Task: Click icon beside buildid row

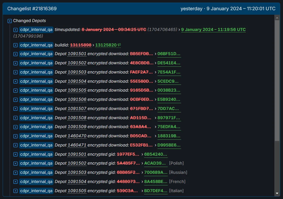Action: click(x=15, y=45)
